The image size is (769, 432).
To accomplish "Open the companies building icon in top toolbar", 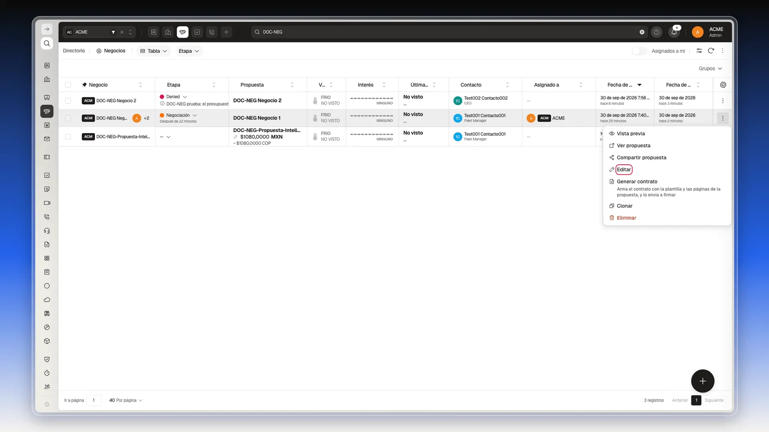I will [168, 32].
